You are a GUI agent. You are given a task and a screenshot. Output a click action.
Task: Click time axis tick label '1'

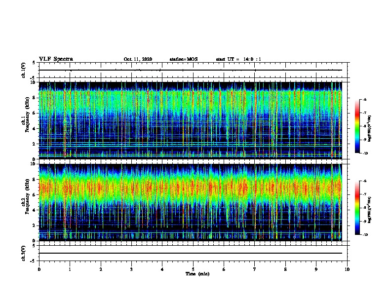tap(70, 269)
